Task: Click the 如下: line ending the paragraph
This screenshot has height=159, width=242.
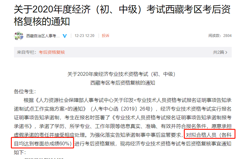Action: (x=20, y=152)
